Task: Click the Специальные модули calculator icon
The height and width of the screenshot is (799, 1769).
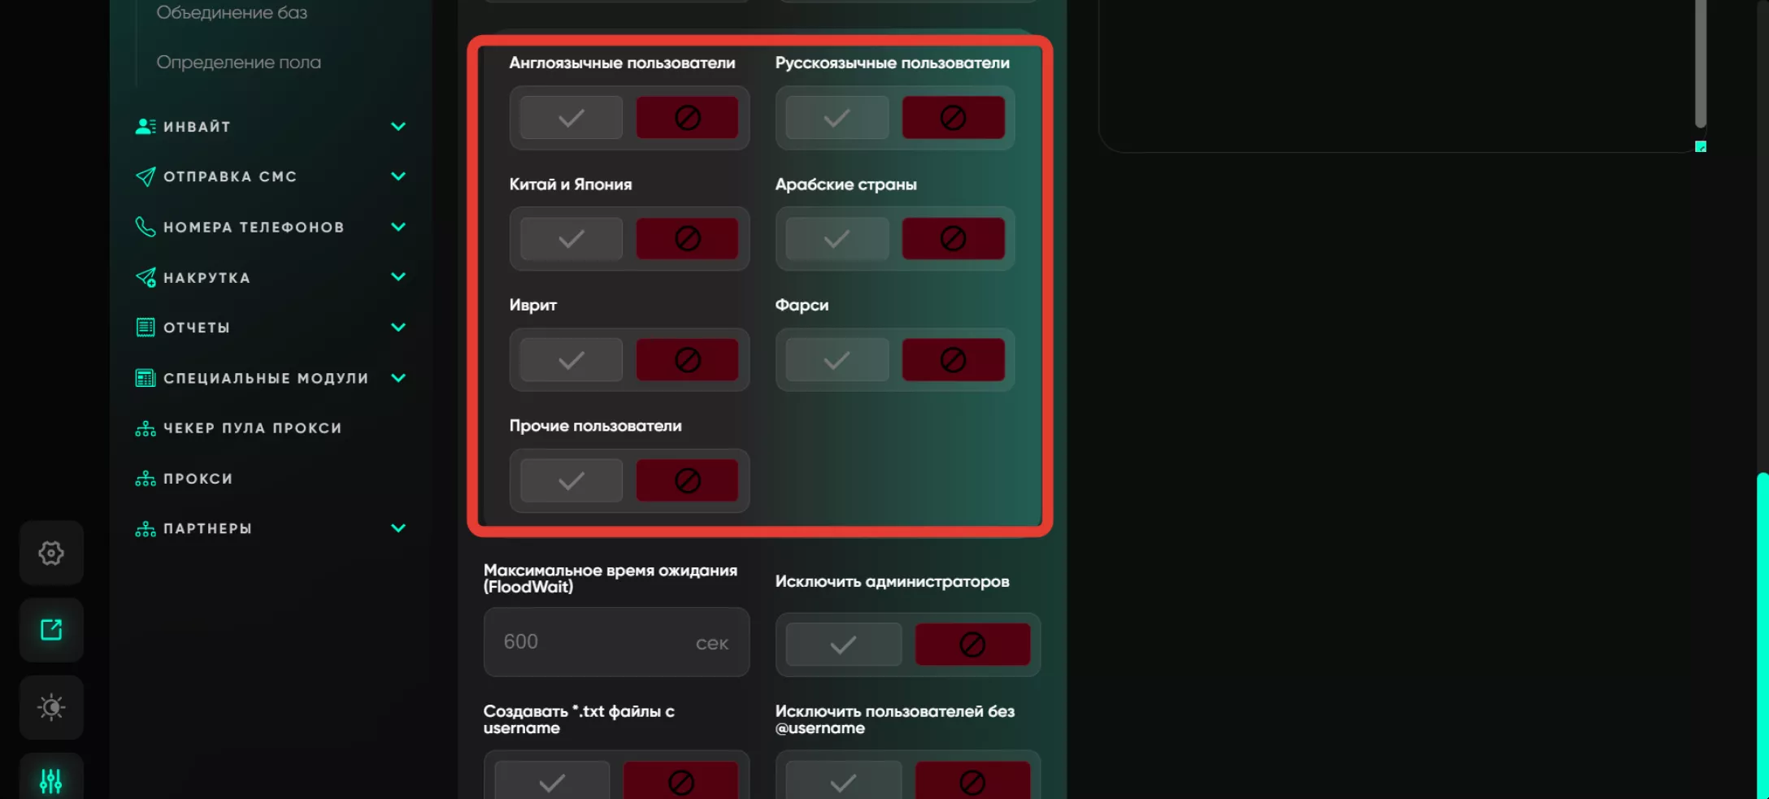Action: tap(146, 378)
